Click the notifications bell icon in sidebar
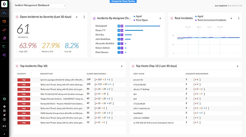Viewport: 246px width, 137px height. pos(4,115)
